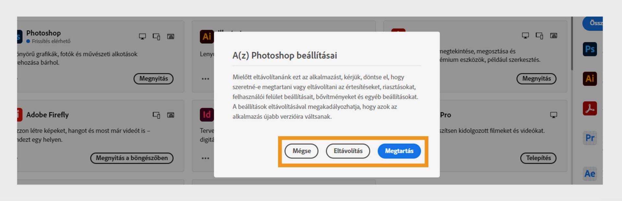Screen dimensions: 622x201
Task: Click desktop icon on Premiere Pro card
Action: point(554,115)
